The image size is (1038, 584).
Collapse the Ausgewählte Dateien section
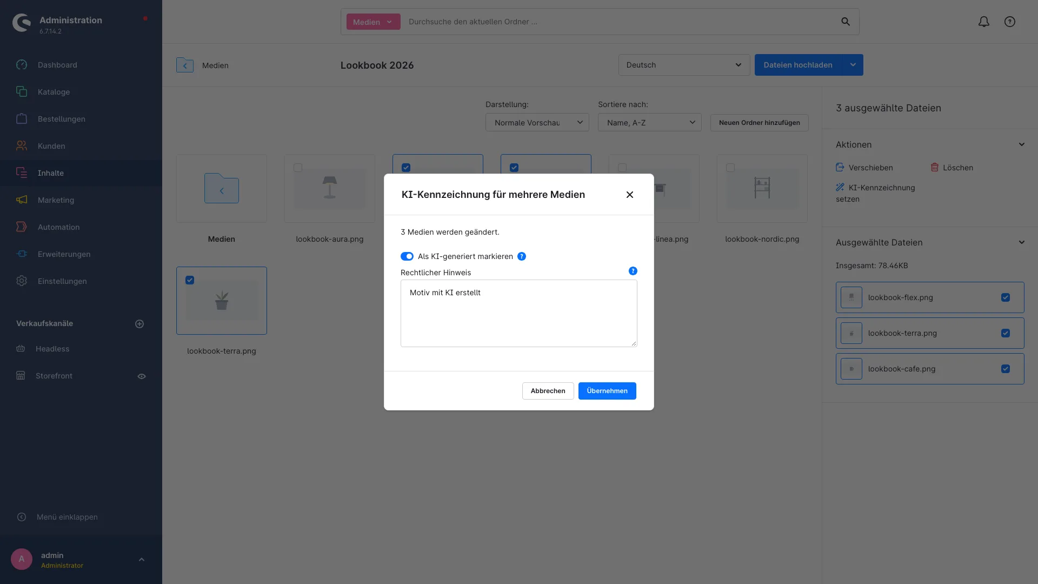pos(1022,243)
